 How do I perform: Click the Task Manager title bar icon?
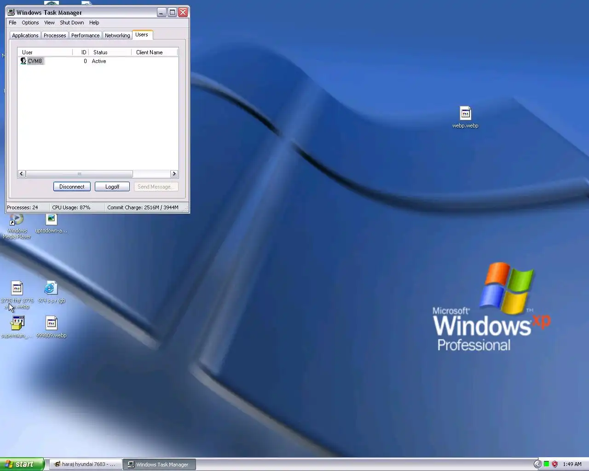(11, 12)
